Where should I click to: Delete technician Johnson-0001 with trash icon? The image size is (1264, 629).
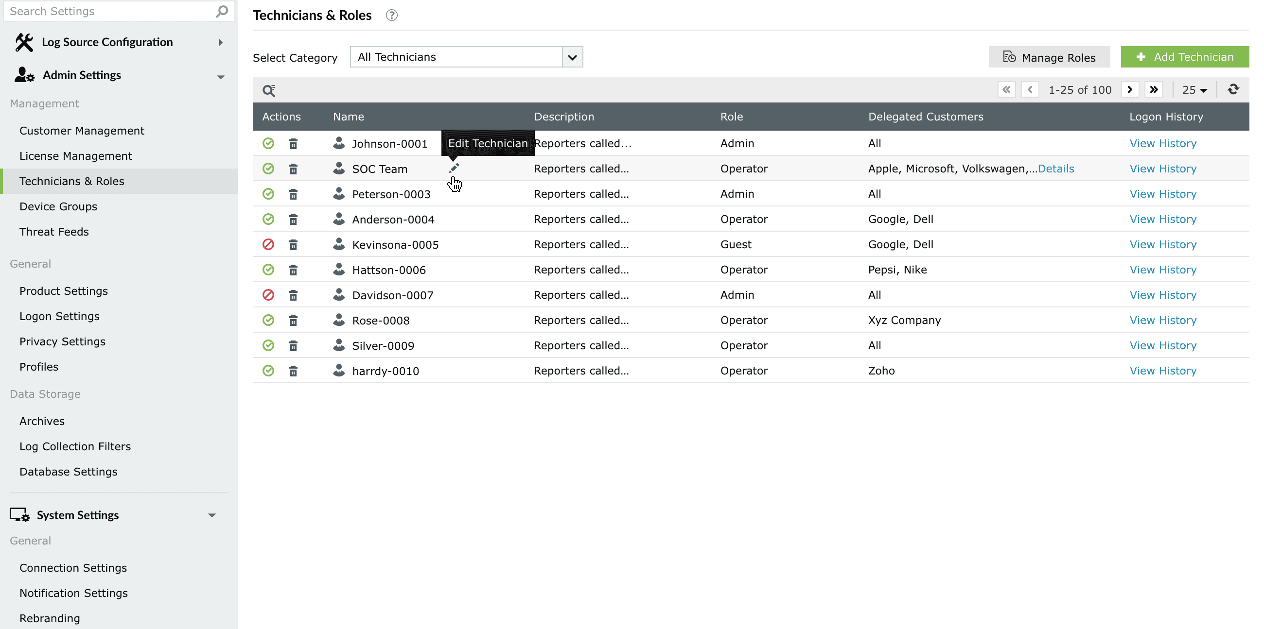click(293, 144)
